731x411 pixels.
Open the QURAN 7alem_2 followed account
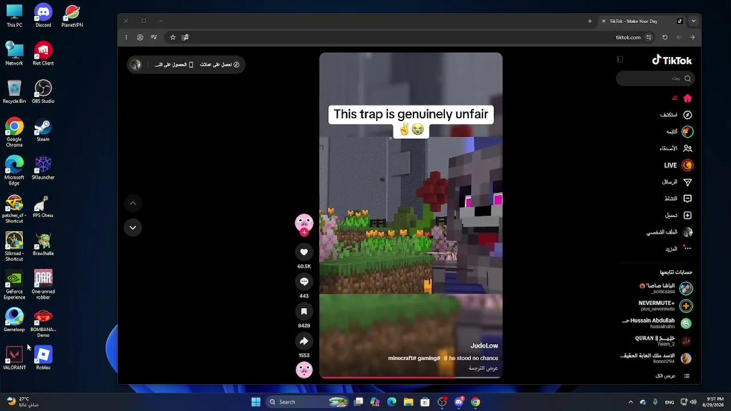pyautogui.click(x=663, y=341)
